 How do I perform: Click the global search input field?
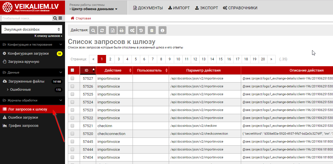27,18
